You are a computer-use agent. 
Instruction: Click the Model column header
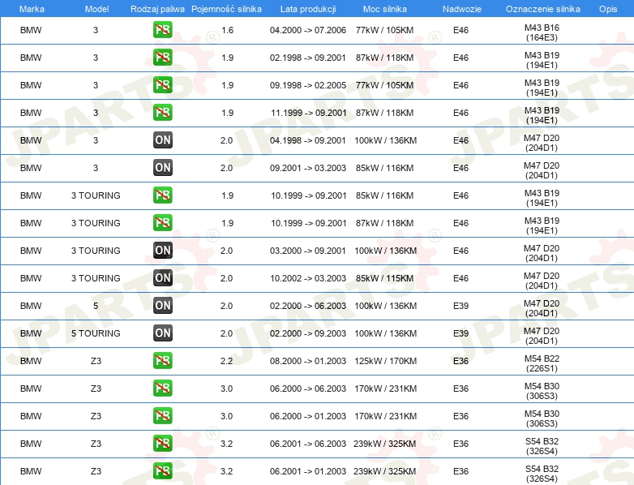[96, 9]
